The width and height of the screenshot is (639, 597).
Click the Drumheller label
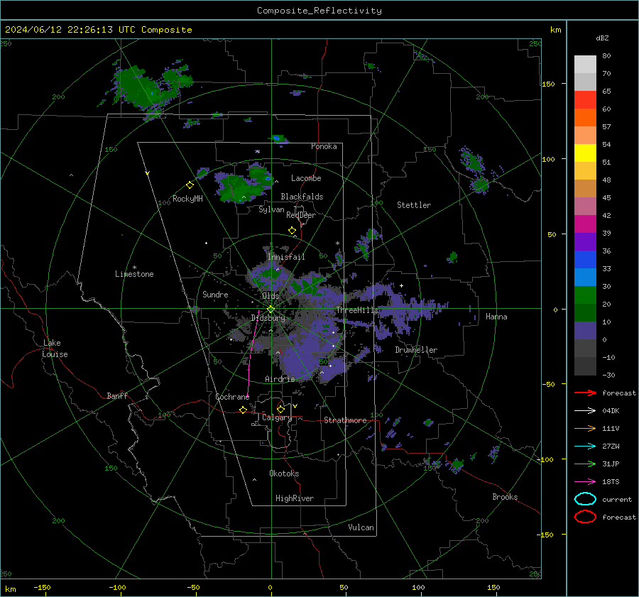416,350
